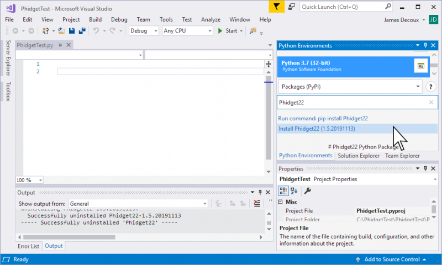The width and height of the screenshot is (442, 265).
Task: Click the help question mark button
Action: 430,87
